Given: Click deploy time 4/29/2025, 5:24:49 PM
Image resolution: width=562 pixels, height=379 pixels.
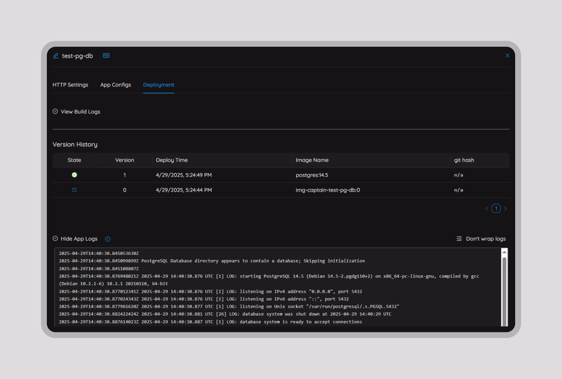Looking at the screenshot, I should (x=184, y=175).
